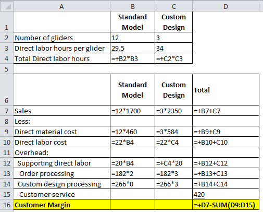263x212 pixels.
Task: Select formula =+B7+C7
Action: (226, 111)
